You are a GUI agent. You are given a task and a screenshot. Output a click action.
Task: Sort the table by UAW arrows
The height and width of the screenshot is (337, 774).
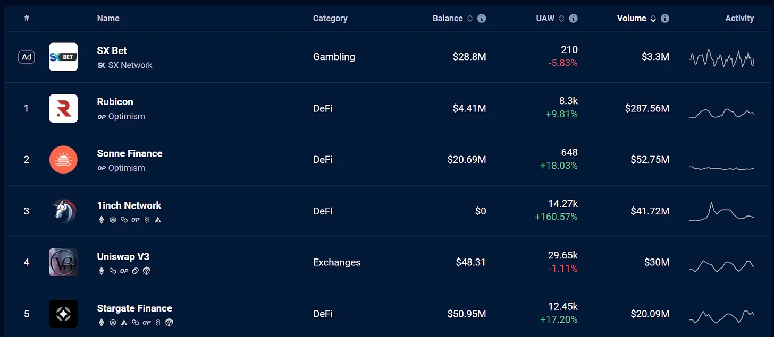click(x=561, y=18)
